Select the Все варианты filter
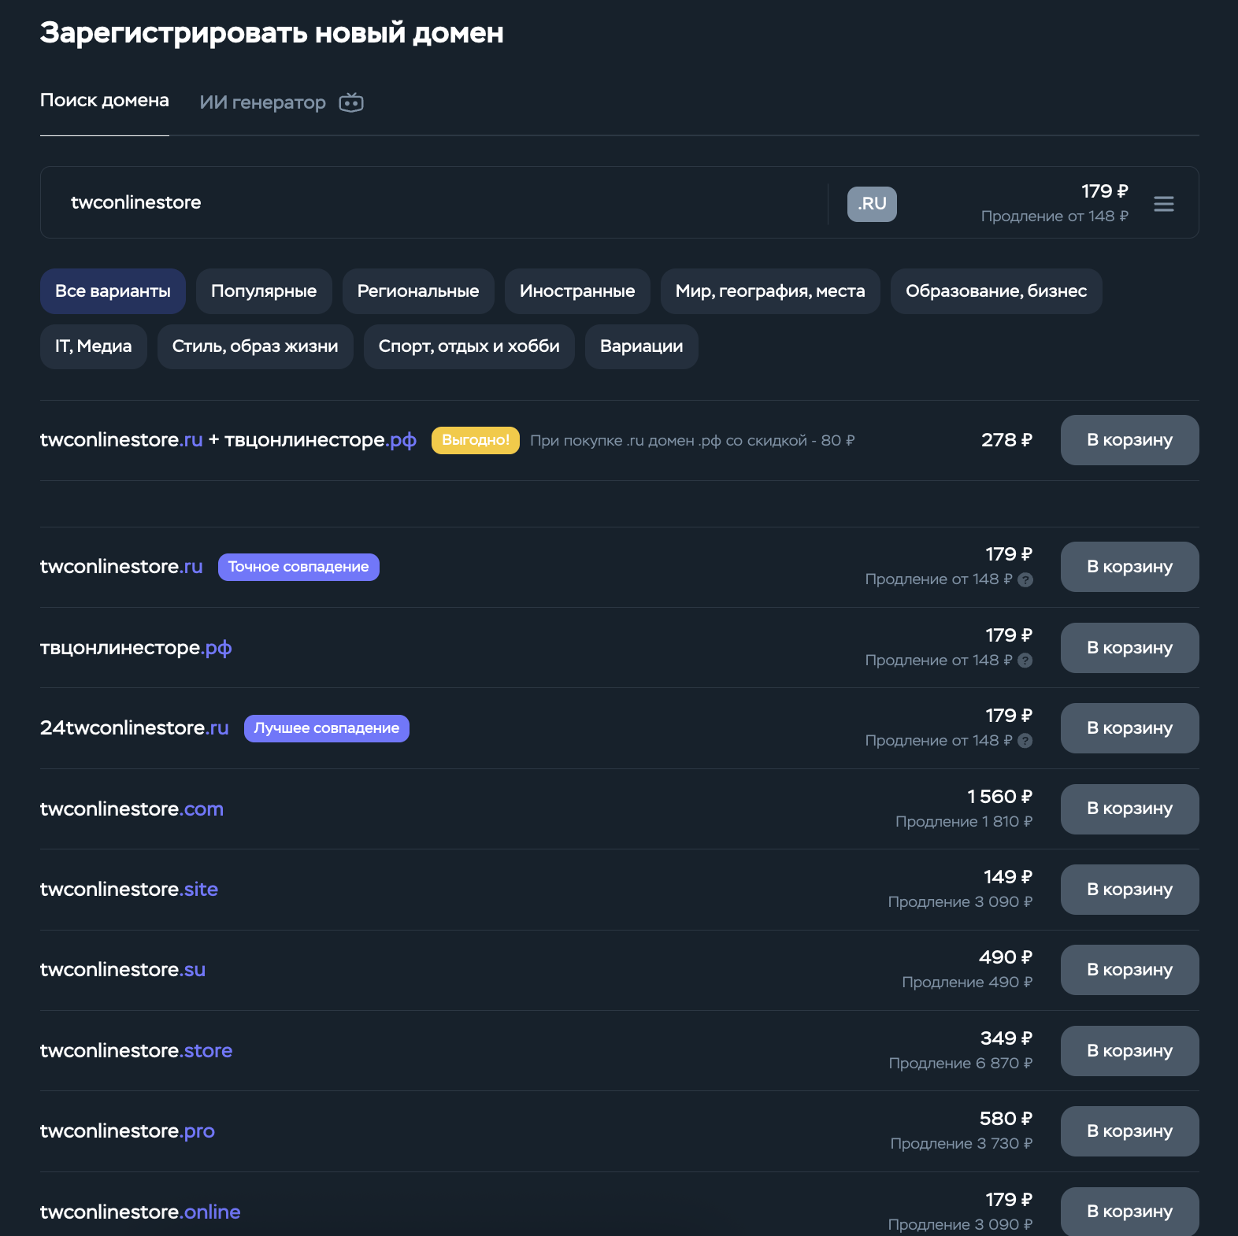The width and height of the screenshot is (1238, 1236). coord(113,291)
